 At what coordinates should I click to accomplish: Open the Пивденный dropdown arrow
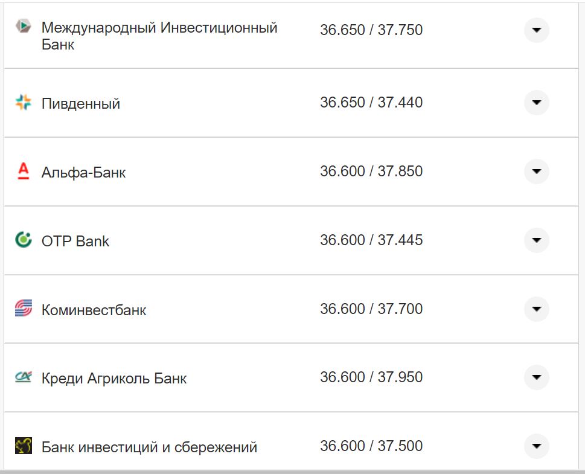536,103
